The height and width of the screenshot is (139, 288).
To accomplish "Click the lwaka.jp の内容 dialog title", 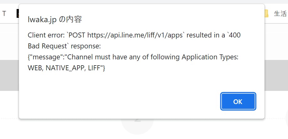I will 55,19.
